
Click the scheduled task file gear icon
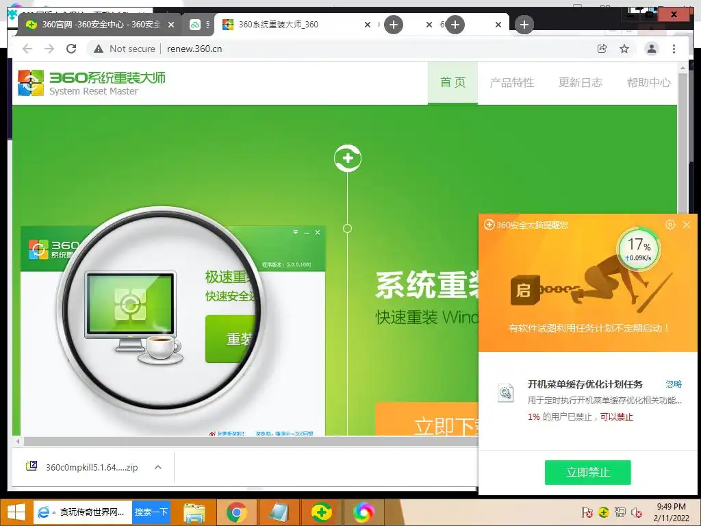click(x=506, y=392)
